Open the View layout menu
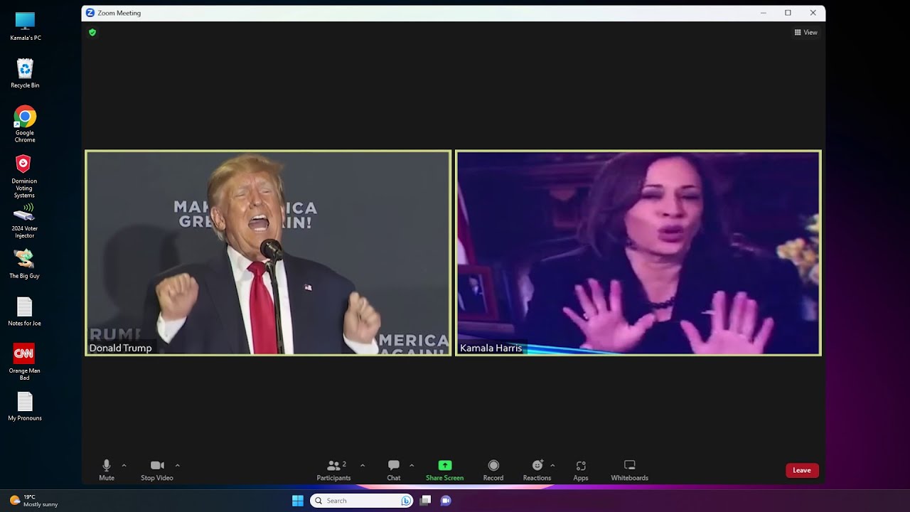The height and width of the screenshot is (512, 910). tap(805, 33)
